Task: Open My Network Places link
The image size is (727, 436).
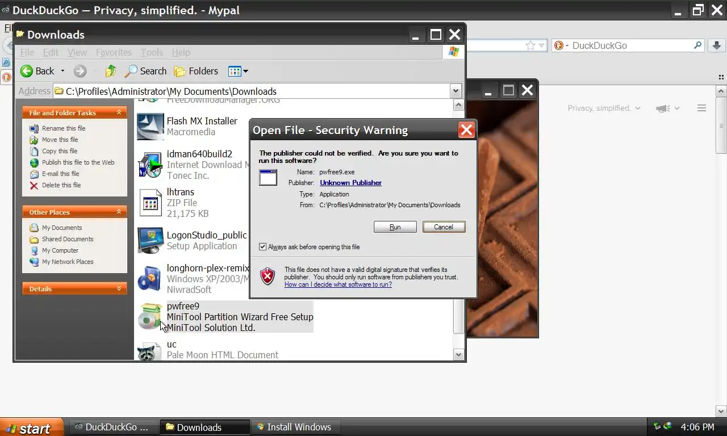Action: pyautogui.click(x=68, y=262)
